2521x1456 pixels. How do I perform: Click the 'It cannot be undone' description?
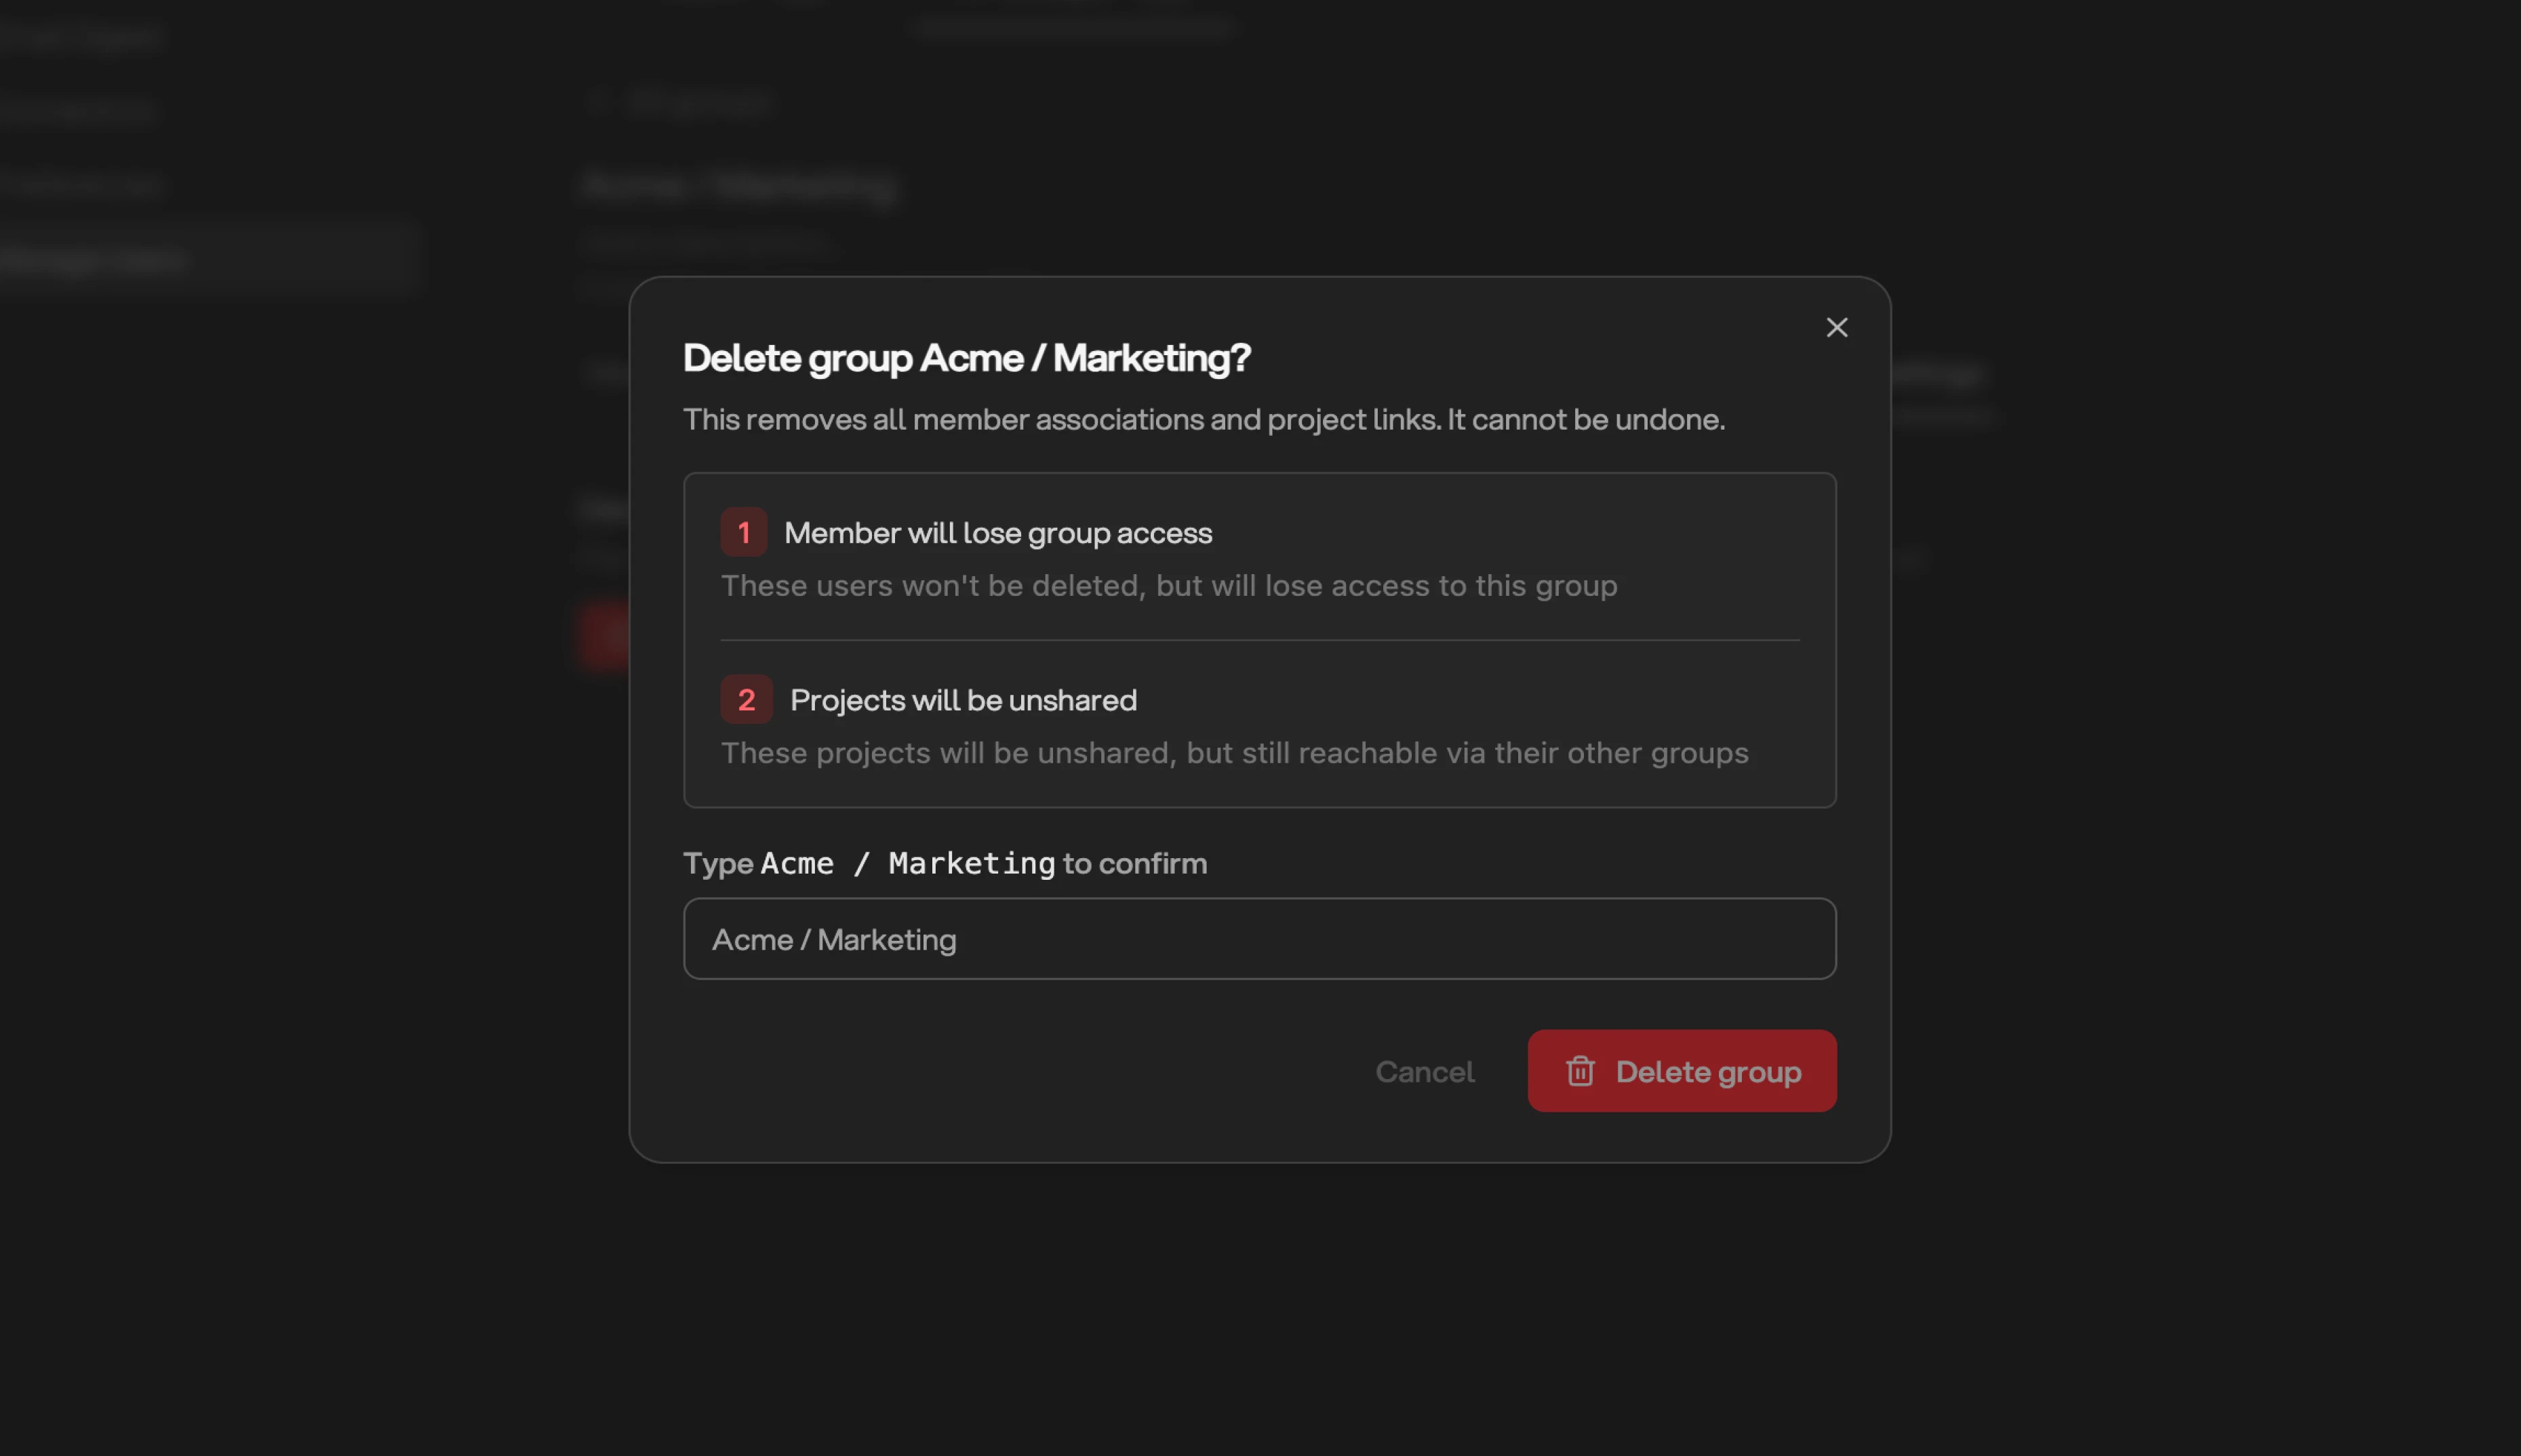click(1203, 419)
